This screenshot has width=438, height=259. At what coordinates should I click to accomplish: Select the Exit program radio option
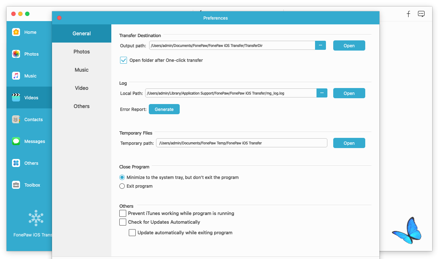point(122,186)
